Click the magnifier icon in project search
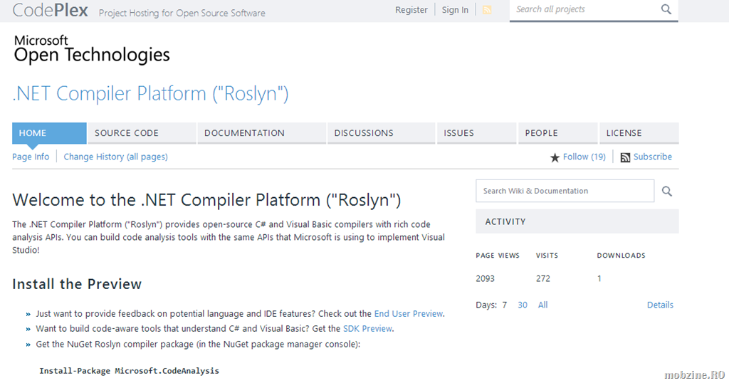729x383 pixels. pos(666,9)
